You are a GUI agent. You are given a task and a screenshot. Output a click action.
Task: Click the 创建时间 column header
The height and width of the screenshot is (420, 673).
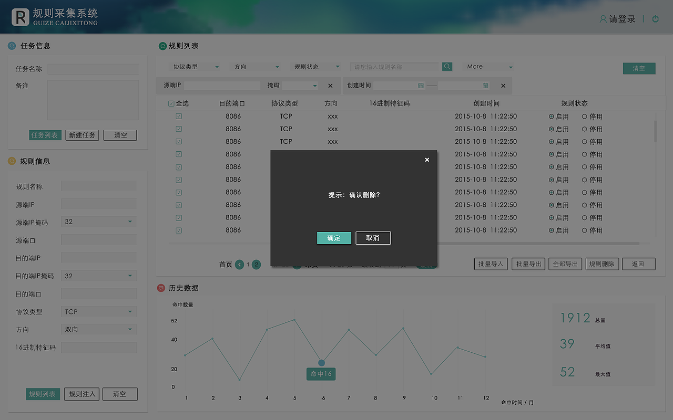[486, 103]
